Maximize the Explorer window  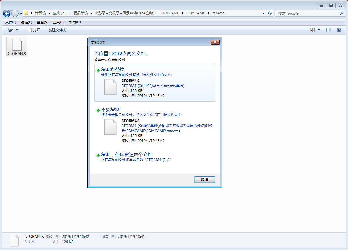(331, 5)
